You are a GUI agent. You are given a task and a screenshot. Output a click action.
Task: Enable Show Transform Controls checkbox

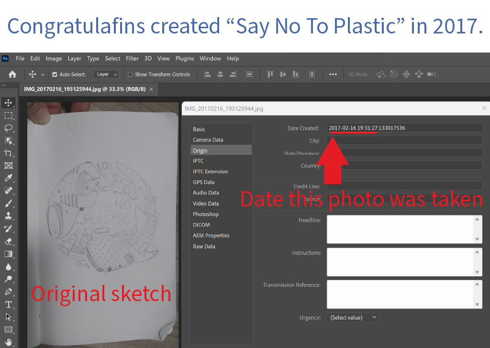[130, 75]
